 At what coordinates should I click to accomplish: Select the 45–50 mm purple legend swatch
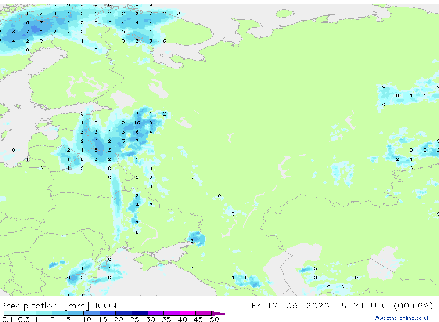click(203, 313)
